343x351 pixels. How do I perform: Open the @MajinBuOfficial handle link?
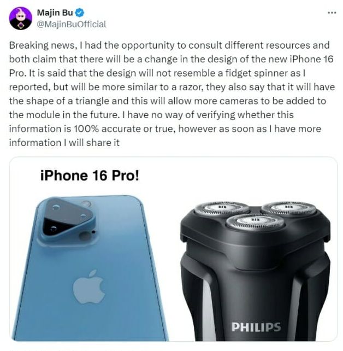tap(72, 24)
